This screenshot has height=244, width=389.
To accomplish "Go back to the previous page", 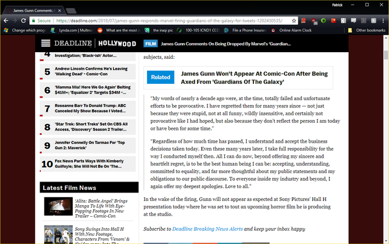I will click(x=6, y=21).
